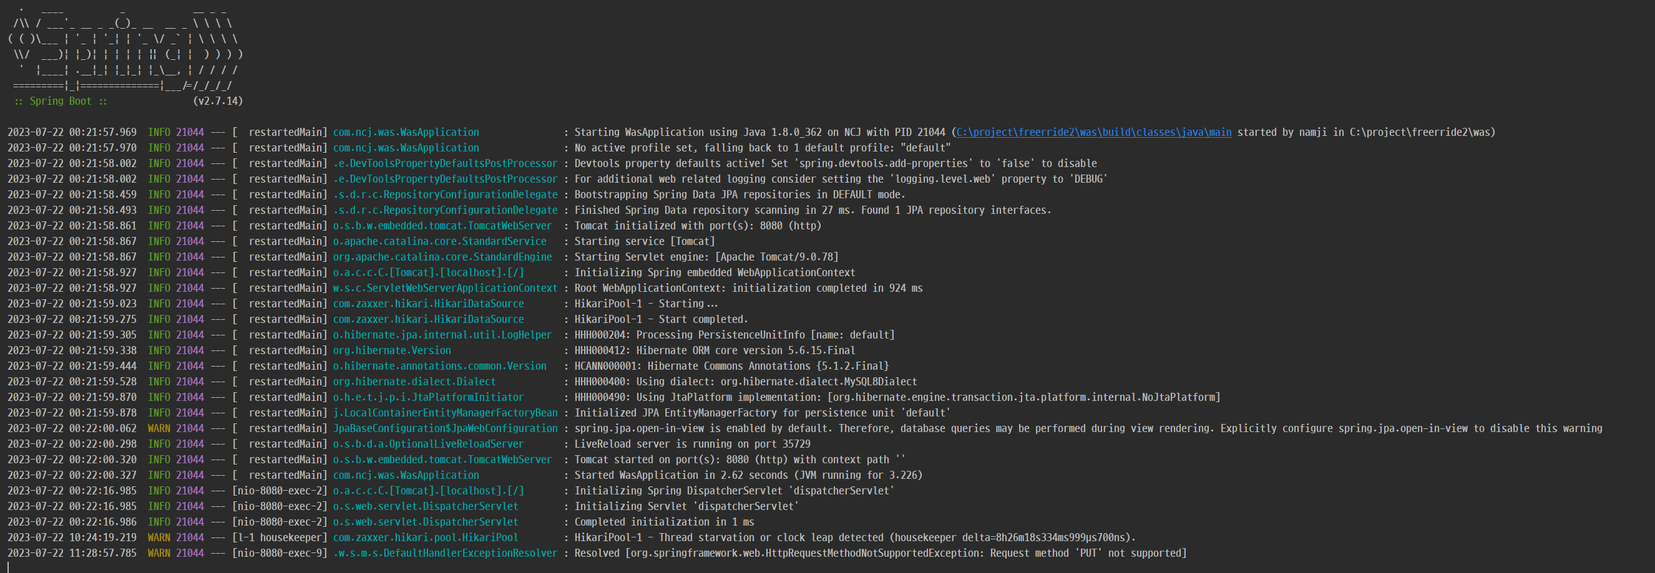
Task: Click WARN level on the housekeeper row
Action: coord(159,537)
